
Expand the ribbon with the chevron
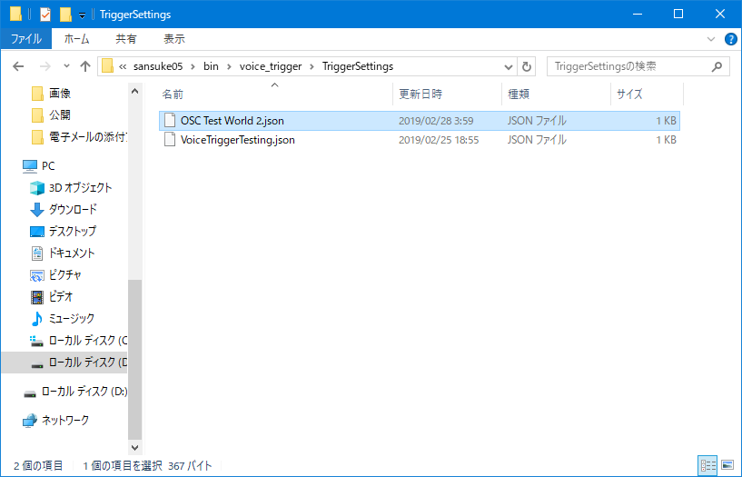[711, 39]
